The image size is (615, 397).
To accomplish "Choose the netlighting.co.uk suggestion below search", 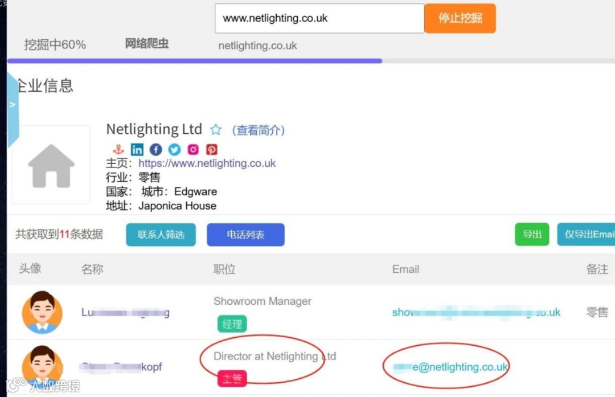I will click(258, 46).
